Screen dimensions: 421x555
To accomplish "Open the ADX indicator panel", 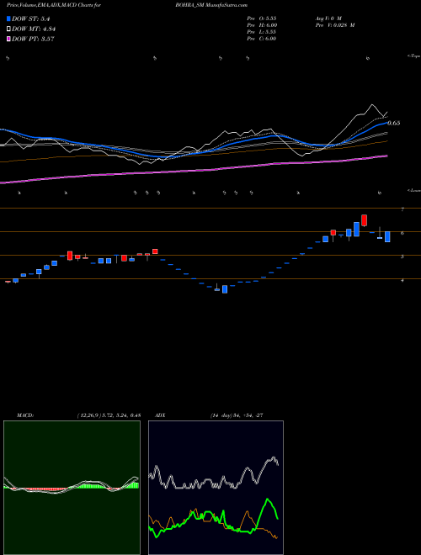I will (x=216, y=488).
